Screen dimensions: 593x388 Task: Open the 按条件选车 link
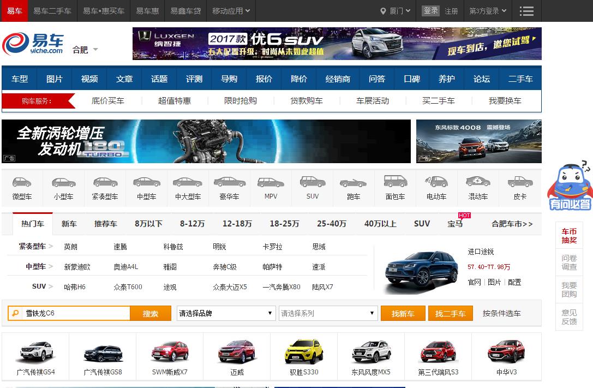point(501,313)
